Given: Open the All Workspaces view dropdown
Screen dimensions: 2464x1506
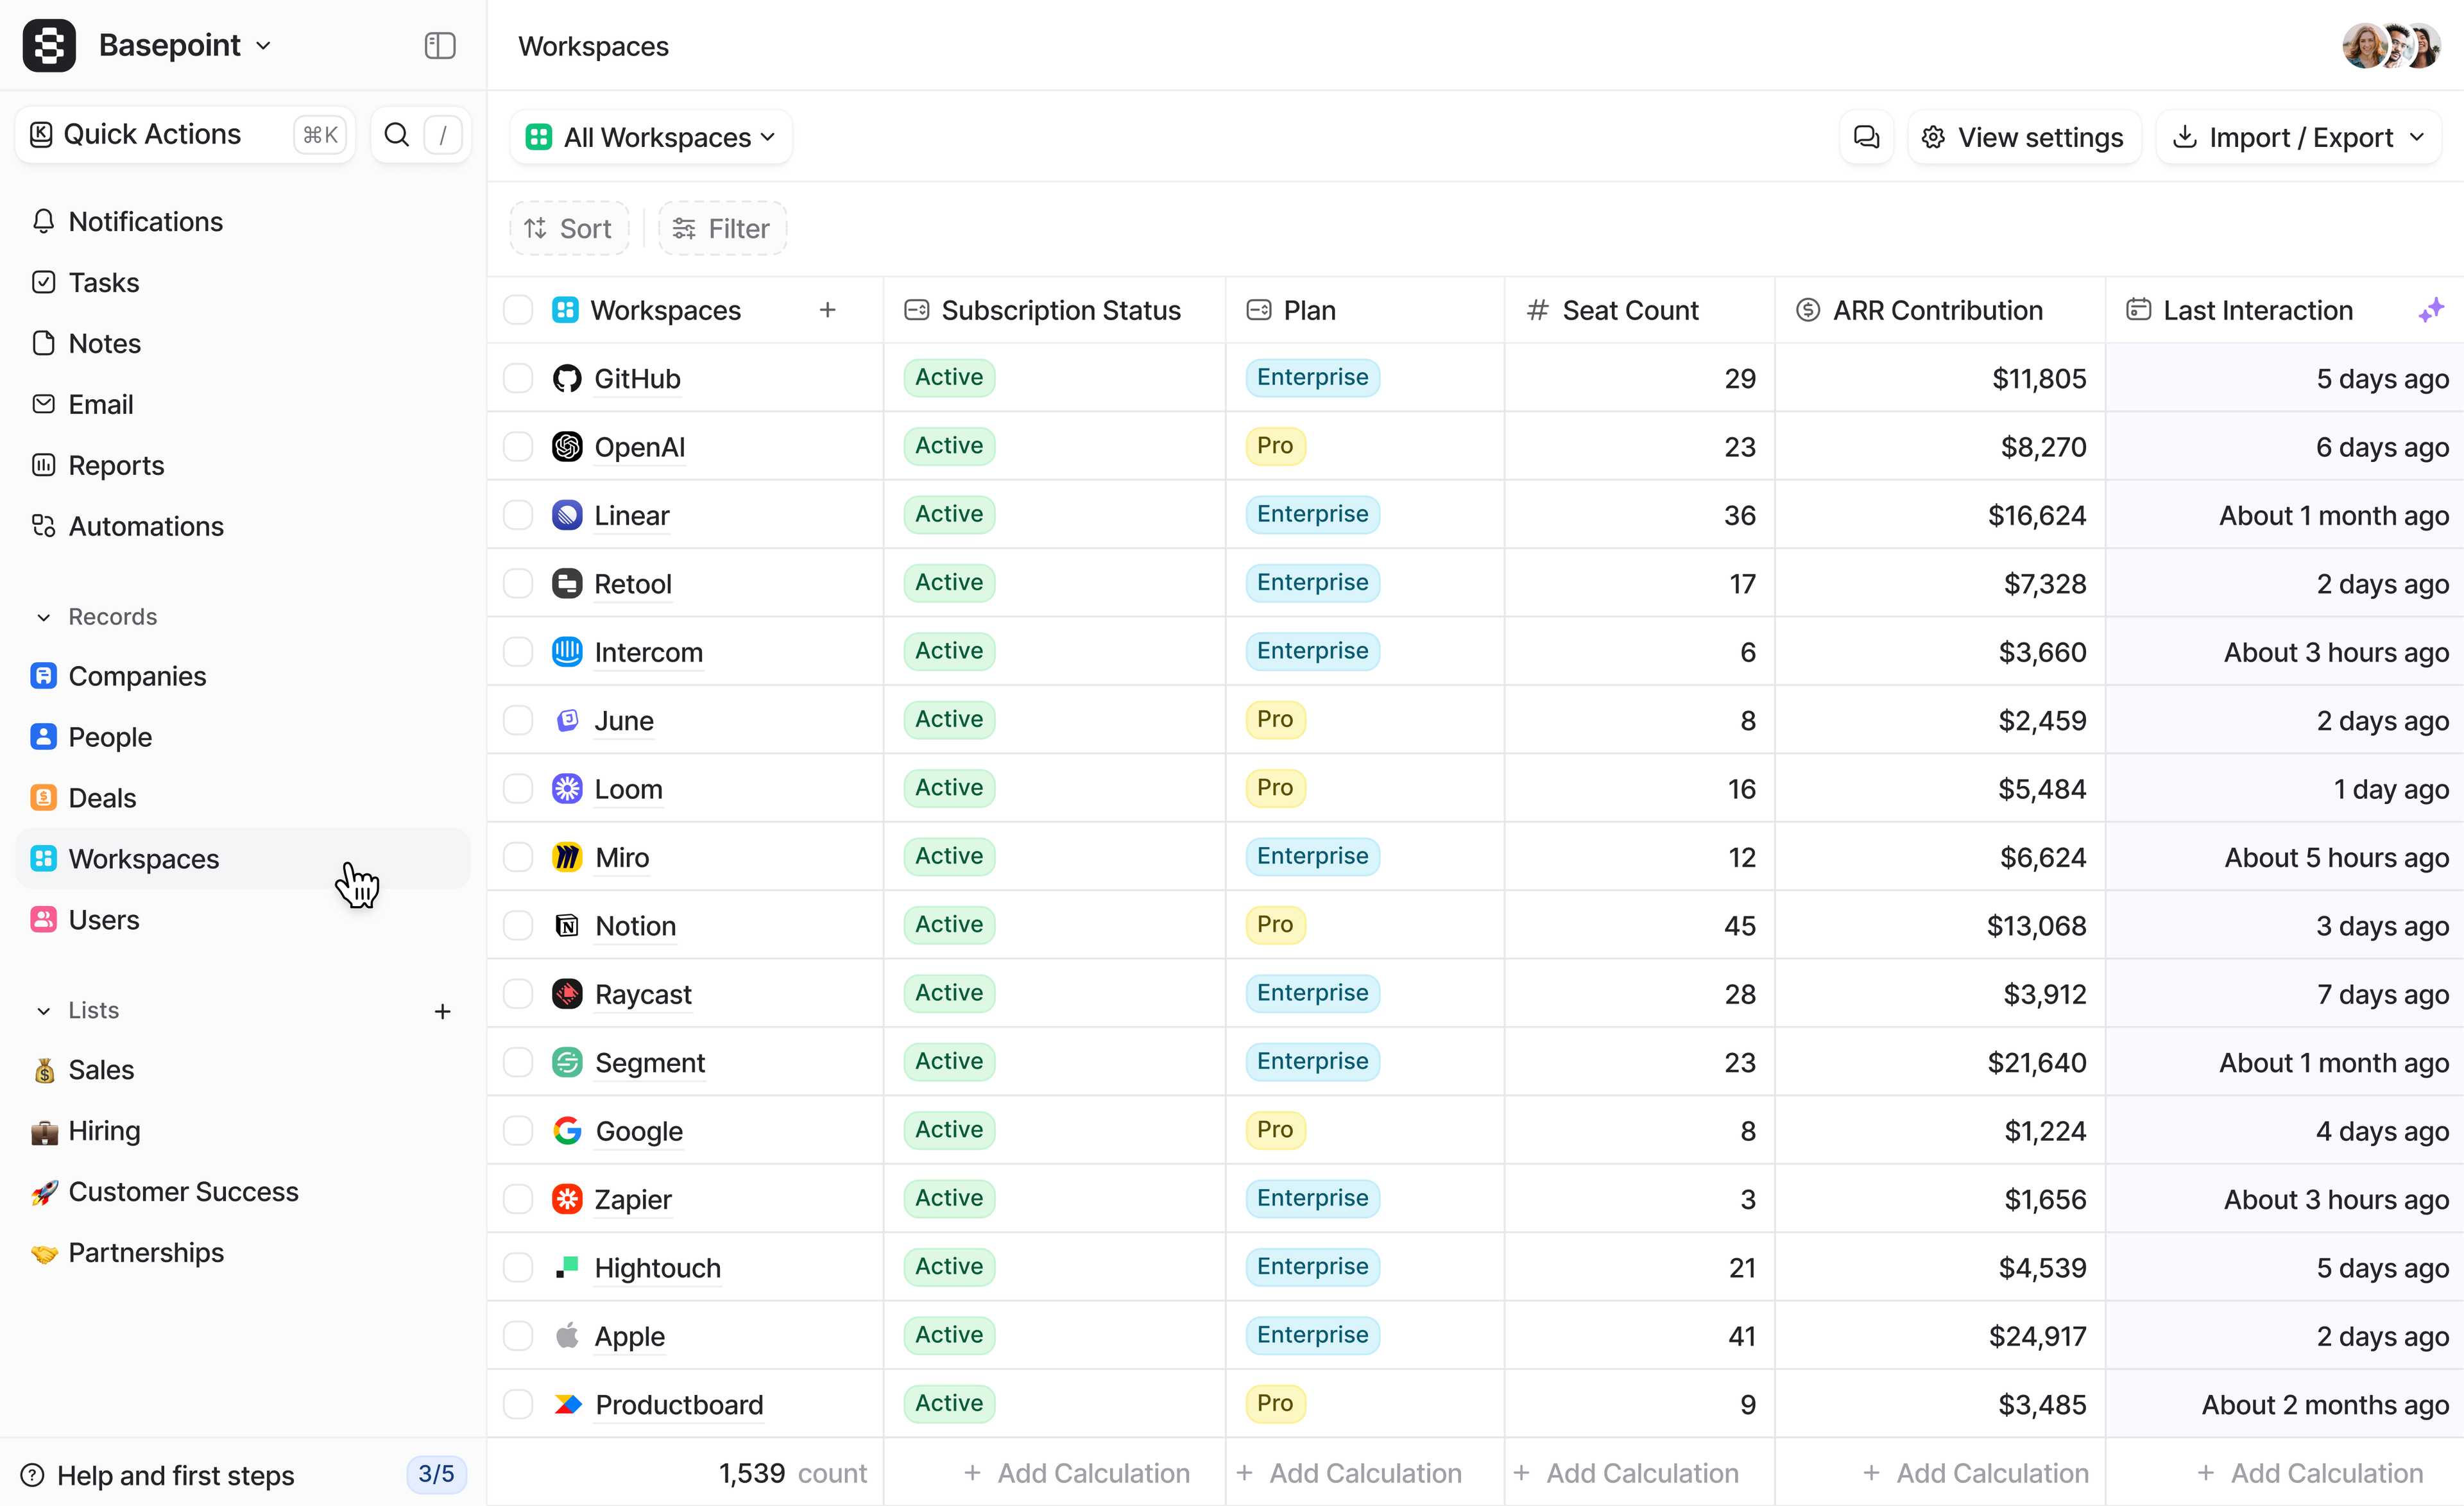Looking at the screenshot, I should (x=651, y=137).
